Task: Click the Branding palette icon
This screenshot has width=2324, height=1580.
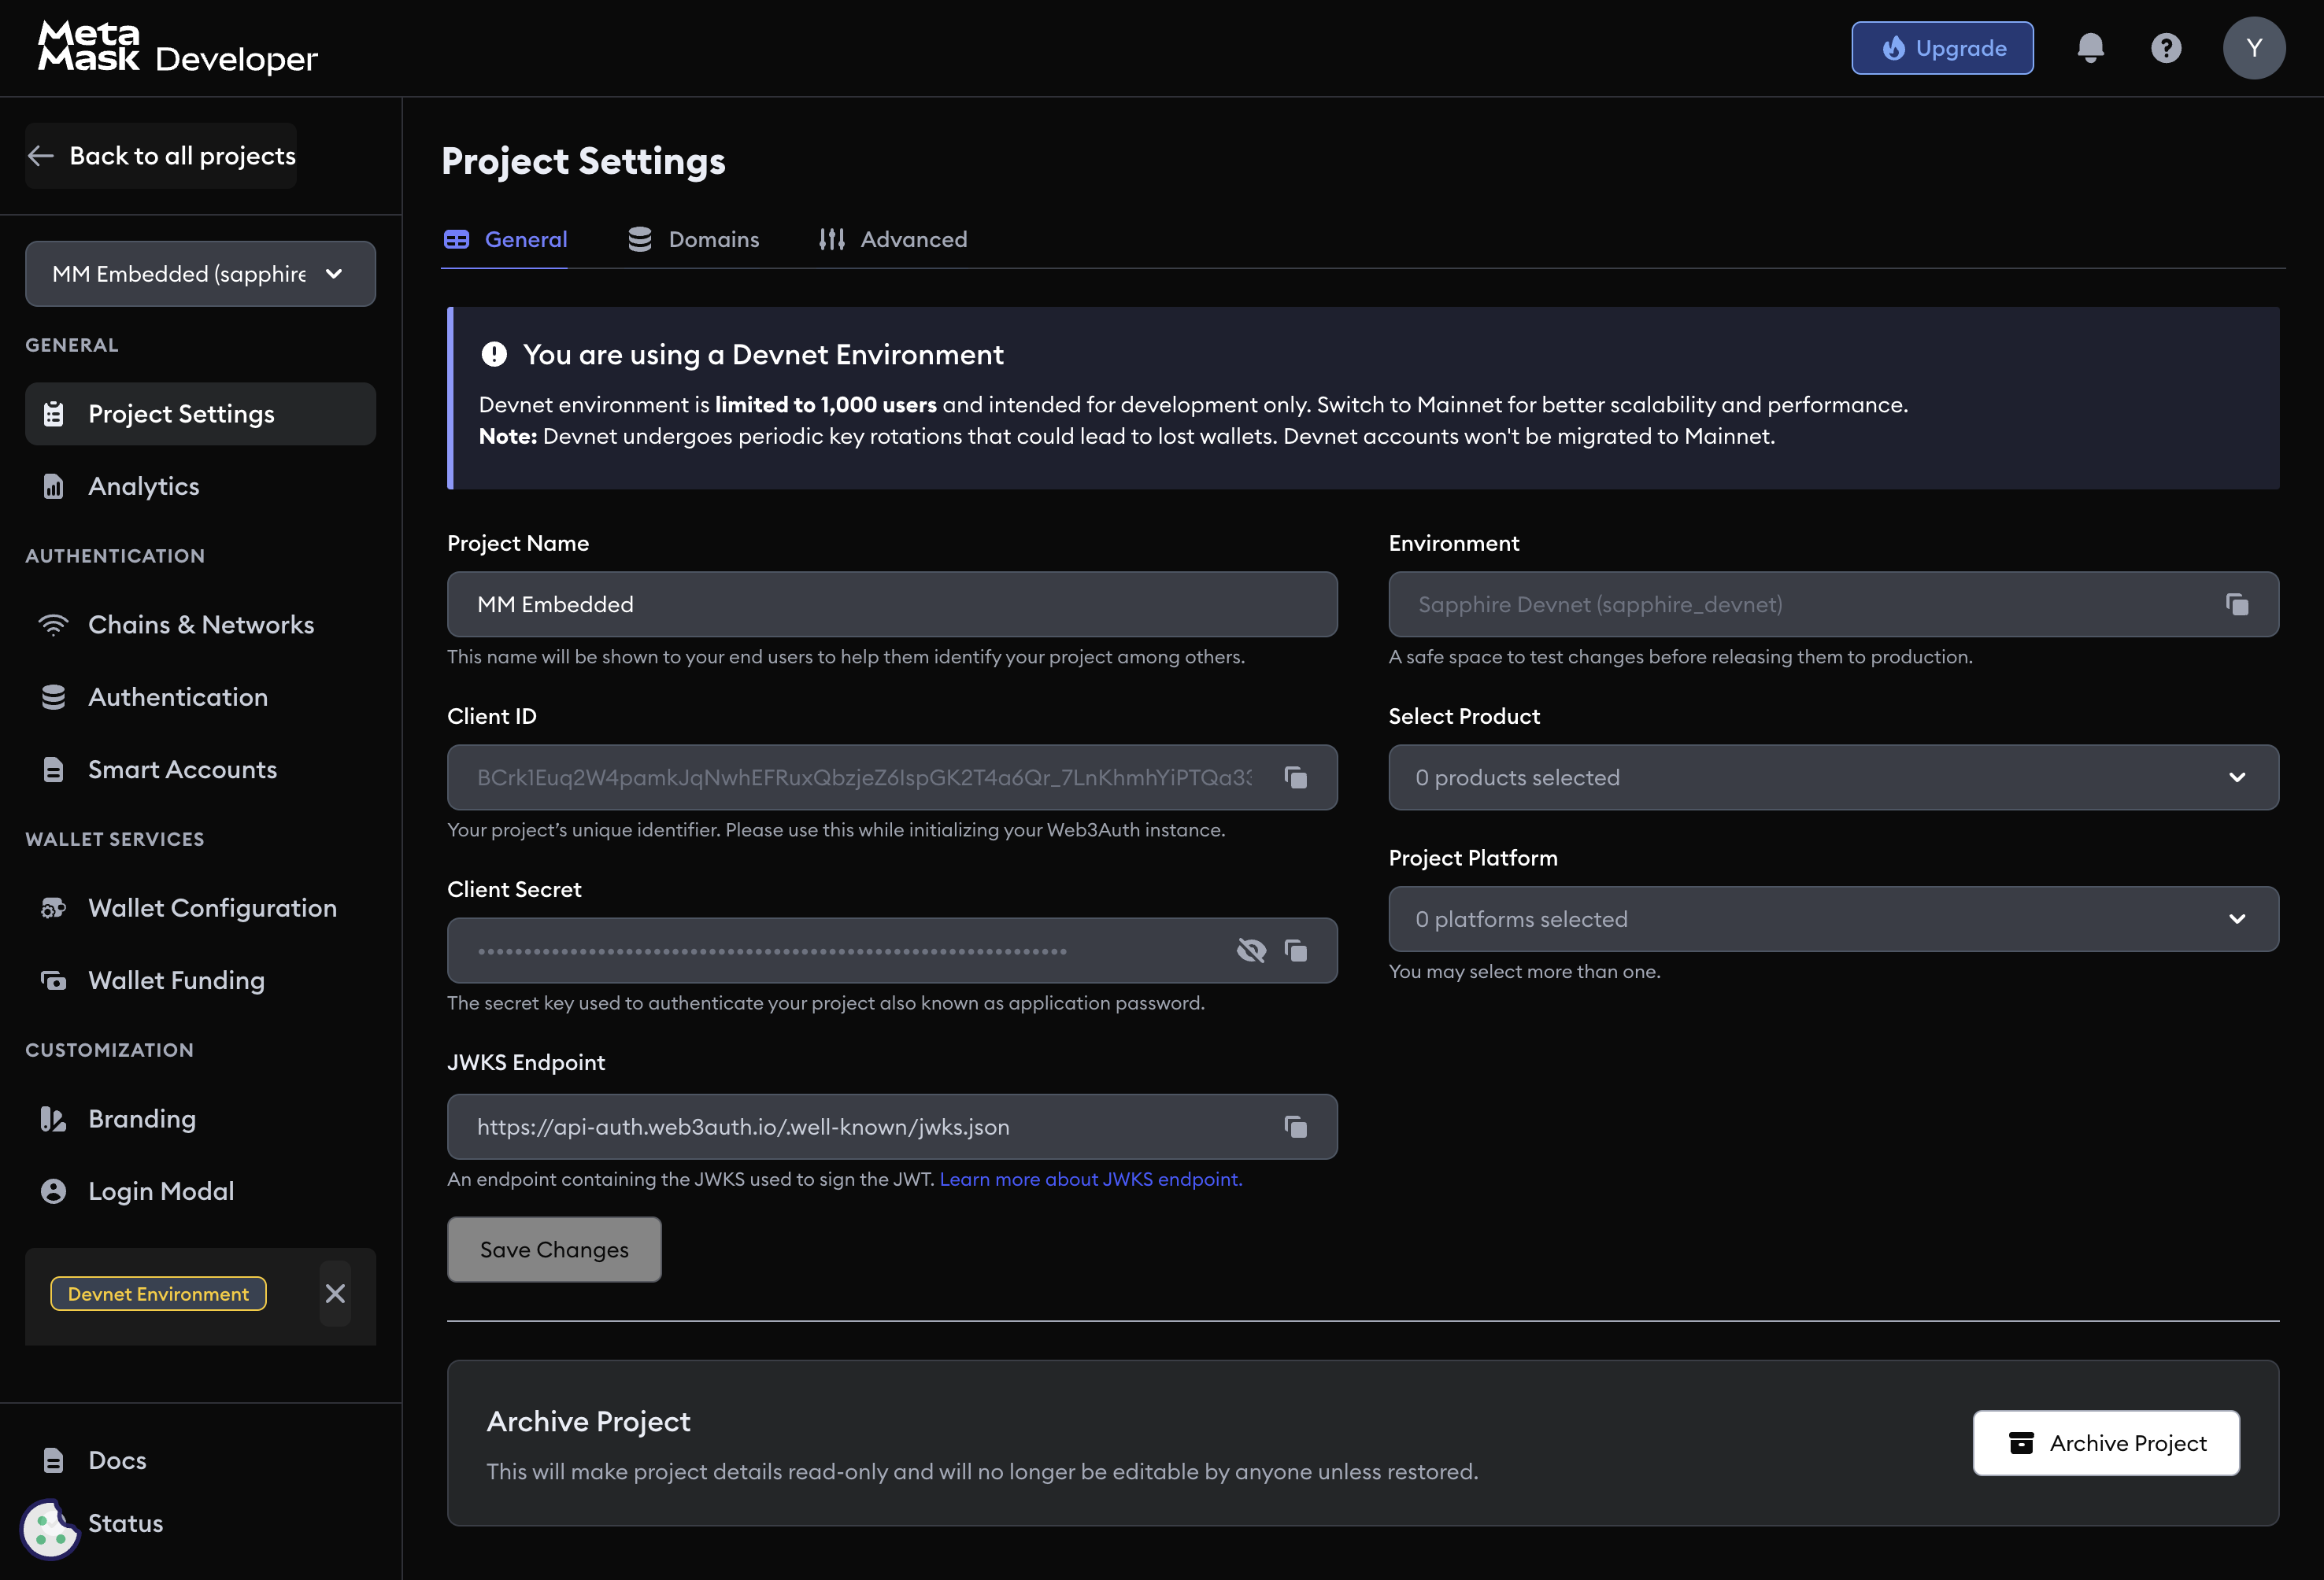Action: coord(53,1119)
